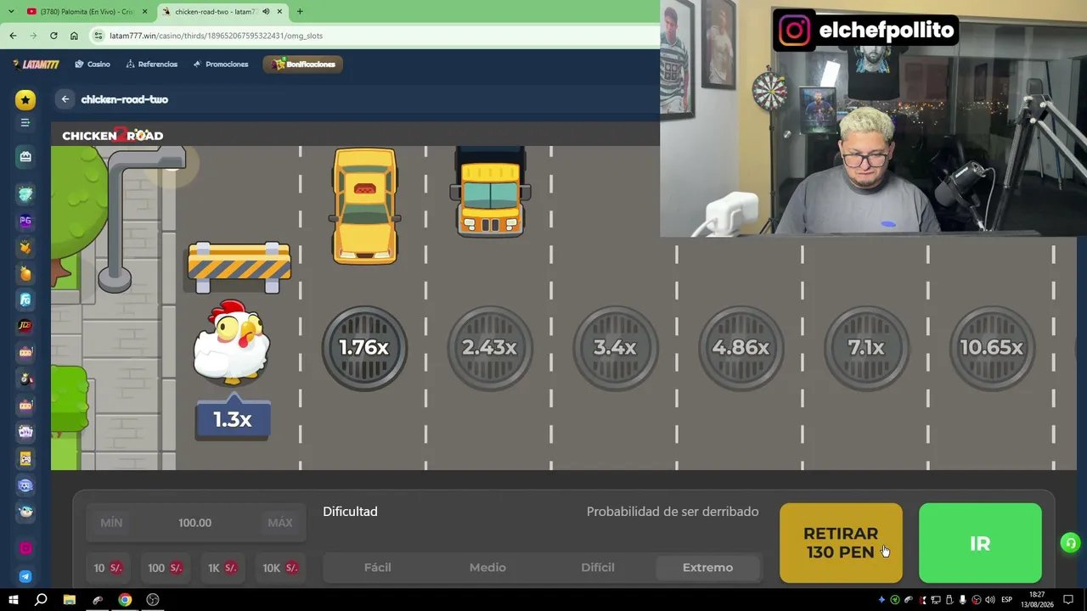Mute the chicken-road-two tab audio icon
1087x611 pixels.
[266, 12]
